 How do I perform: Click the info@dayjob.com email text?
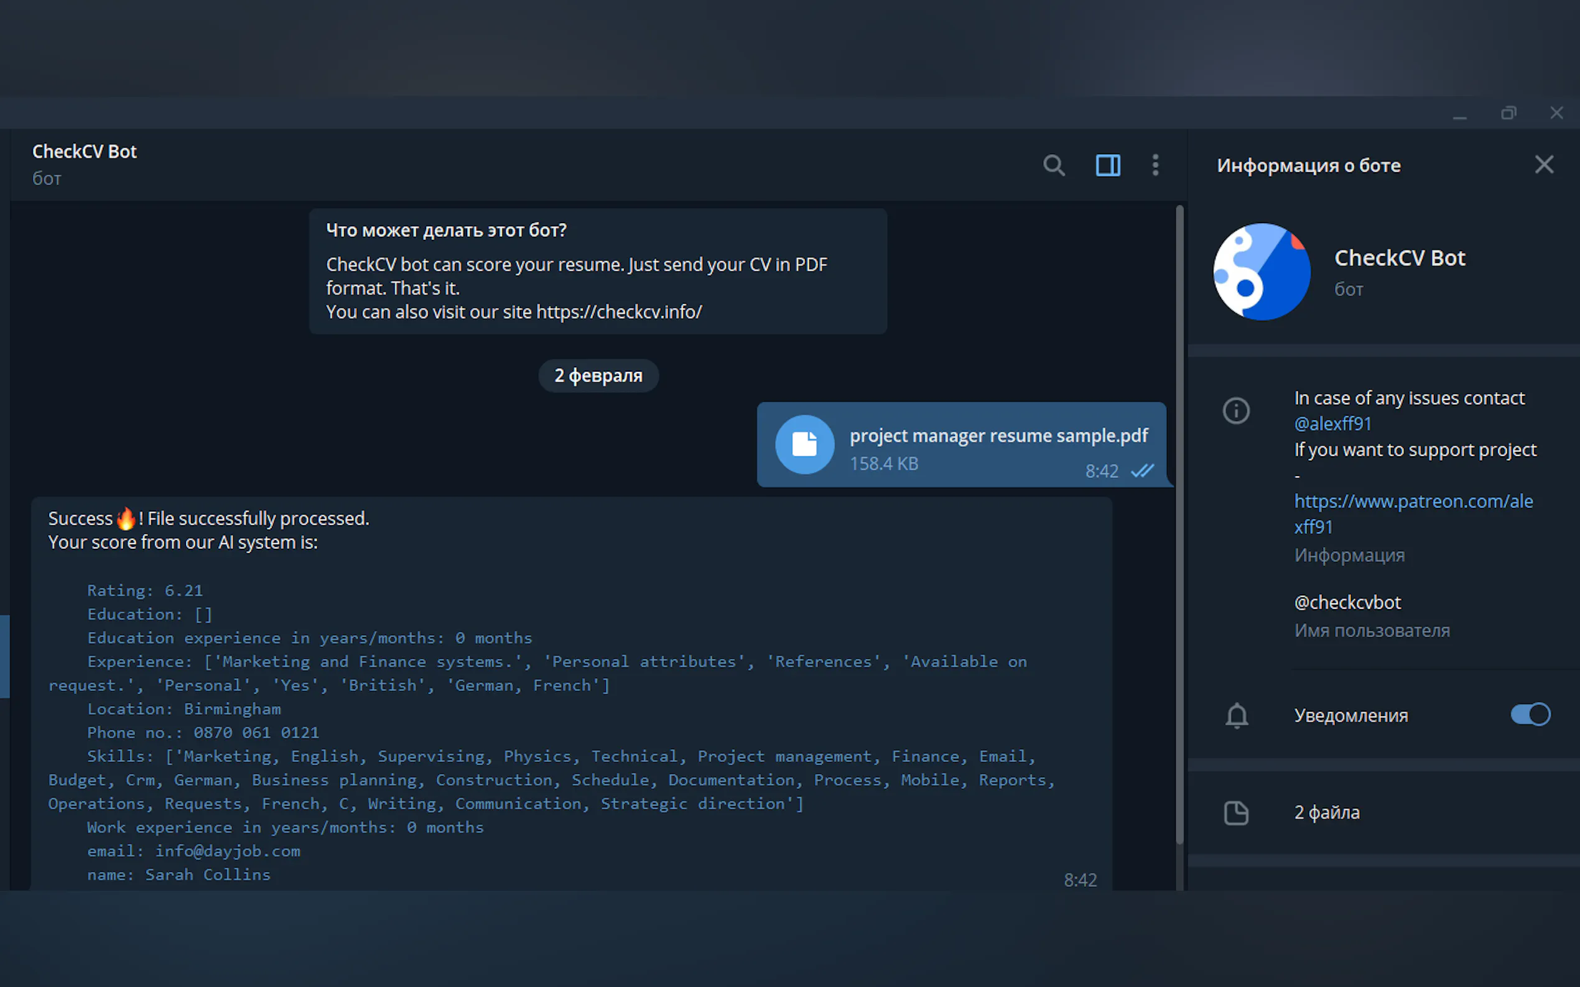point(227,850)
